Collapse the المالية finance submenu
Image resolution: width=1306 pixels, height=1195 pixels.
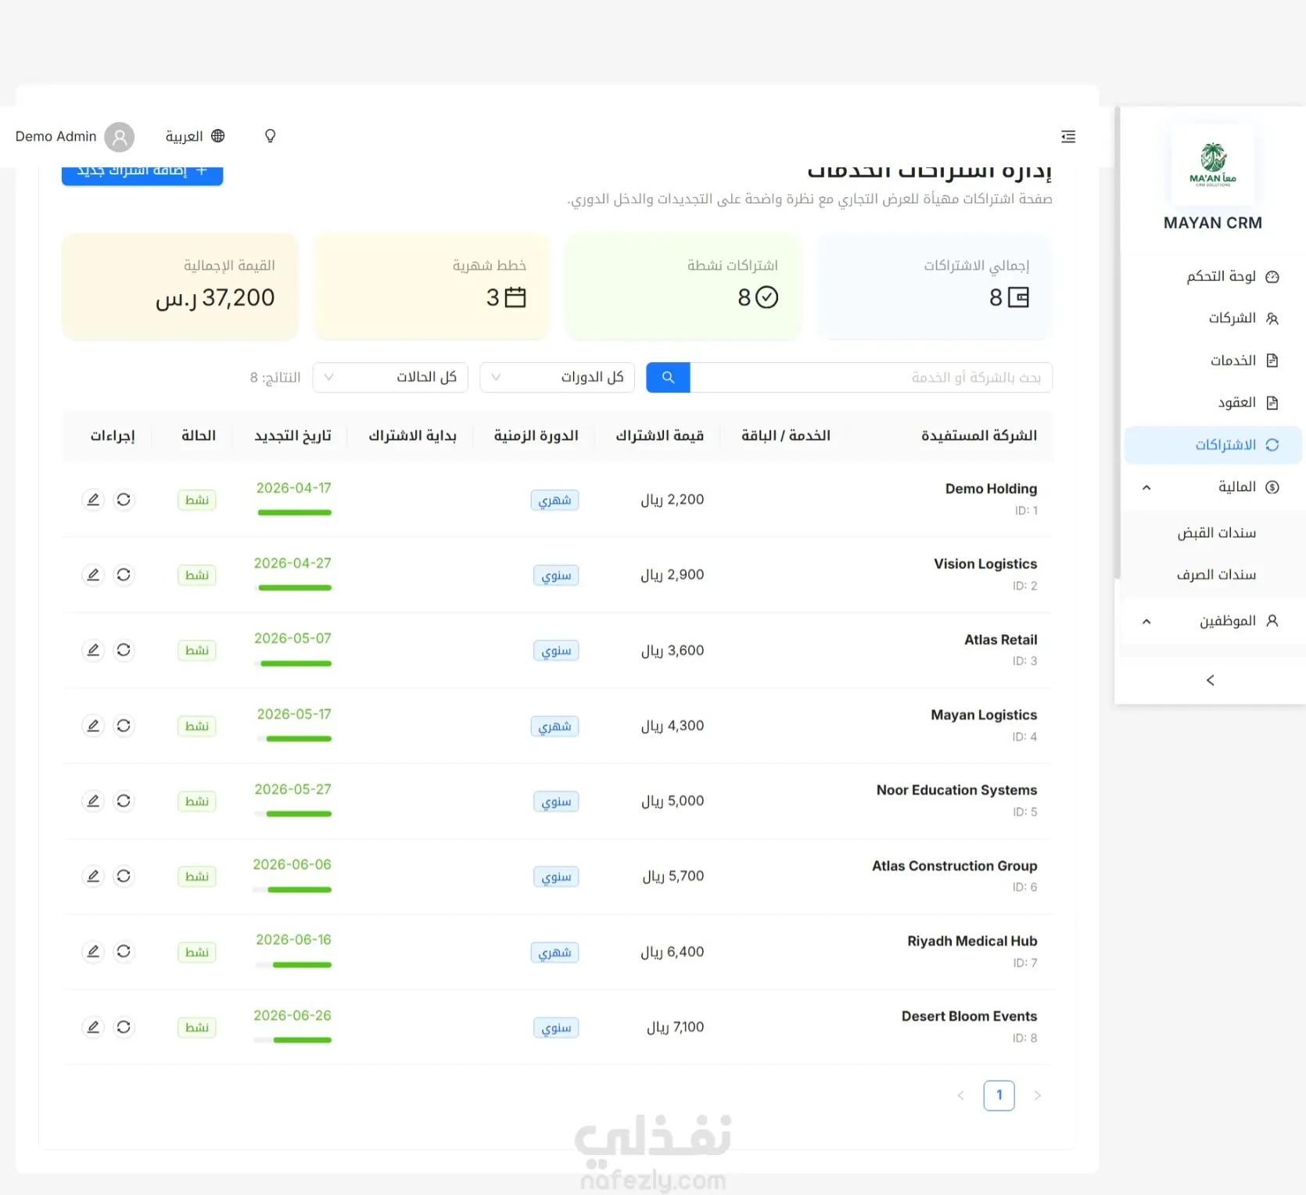point(1213,487)
